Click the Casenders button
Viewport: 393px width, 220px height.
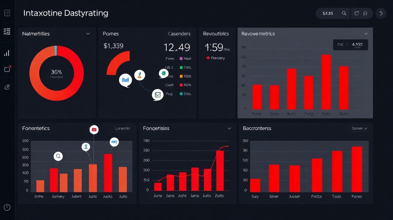(179, 34)
